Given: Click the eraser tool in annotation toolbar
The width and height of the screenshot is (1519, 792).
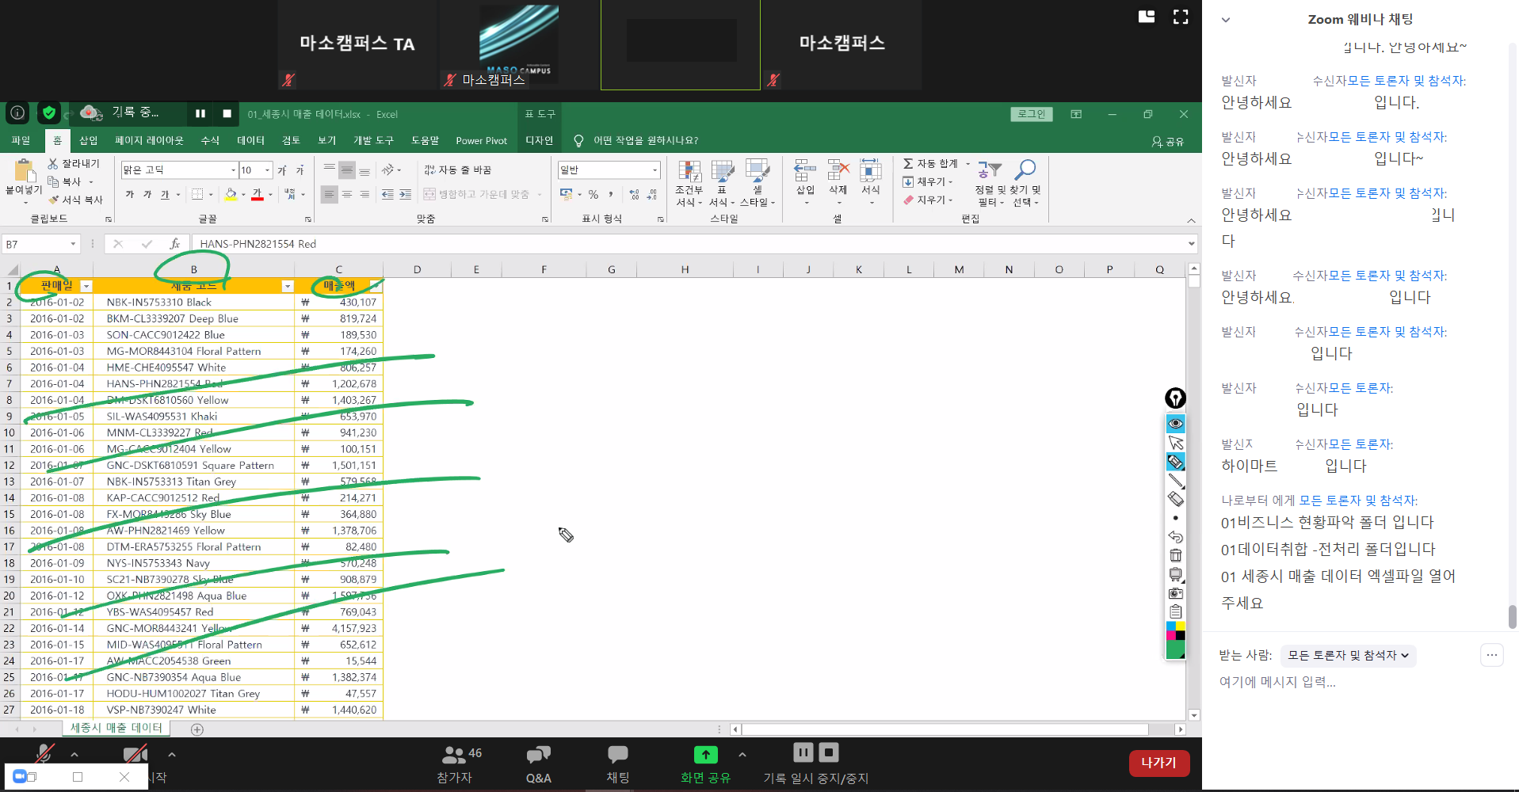Looking at the screenshot, I should (x=1176, y=499).
